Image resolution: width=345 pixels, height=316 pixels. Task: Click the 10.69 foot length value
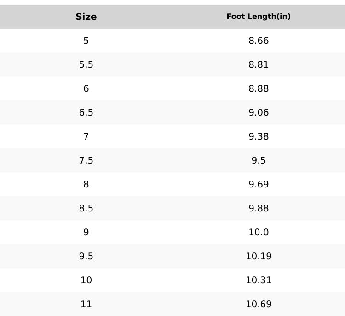pyautogui.click(x=259, y=304)
